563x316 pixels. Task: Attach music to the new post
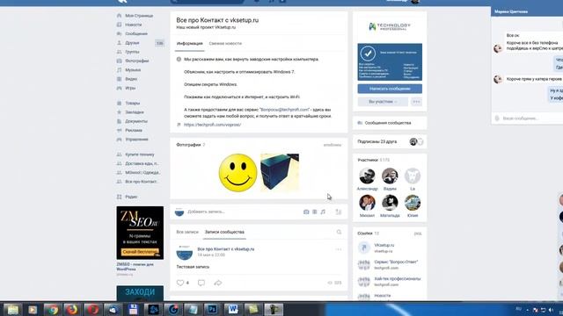323,212
